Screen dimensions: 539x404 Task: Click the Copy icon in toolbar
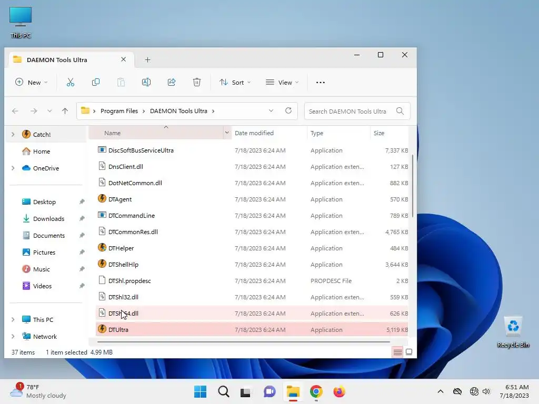click(x=96, y=82)
